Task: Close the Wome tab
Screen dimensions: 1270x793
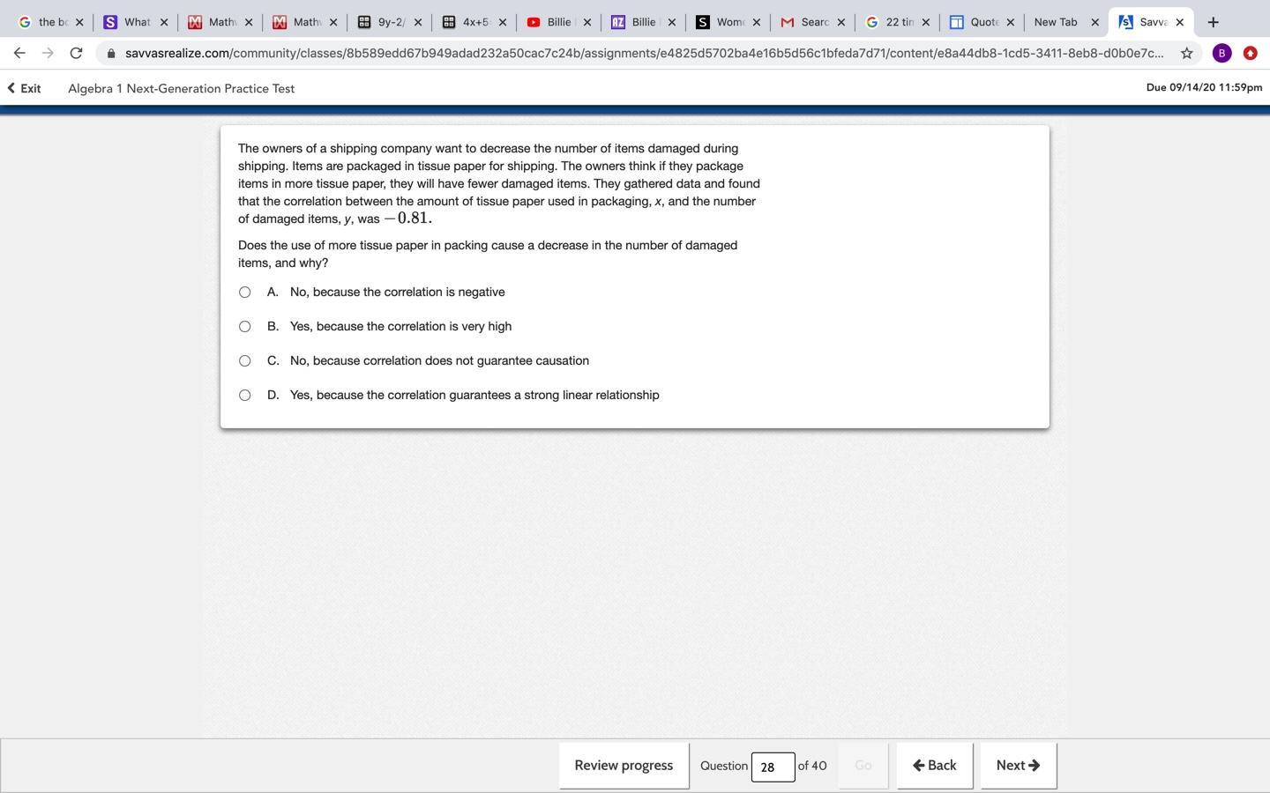Action: [756, 22]
